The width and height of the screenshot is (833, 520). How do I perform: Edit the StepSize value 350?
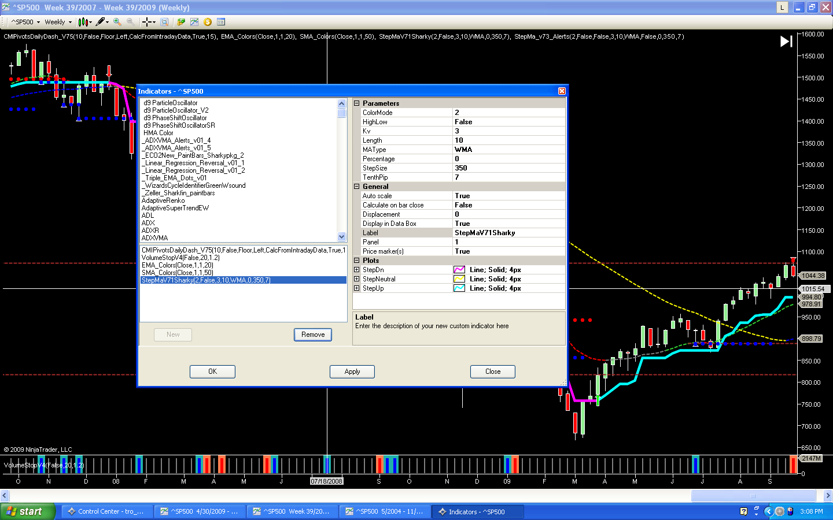pos(508,168)
